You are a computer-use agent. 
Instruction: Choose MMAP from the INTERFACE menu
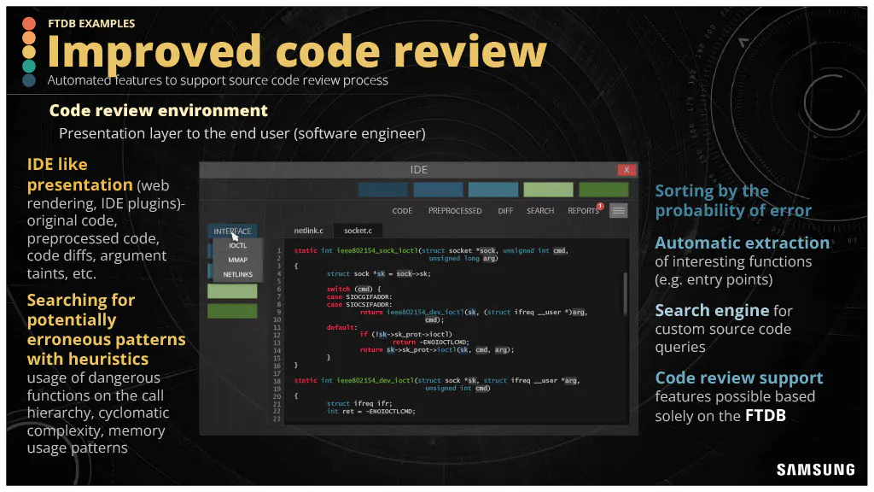tap(237, 260)
